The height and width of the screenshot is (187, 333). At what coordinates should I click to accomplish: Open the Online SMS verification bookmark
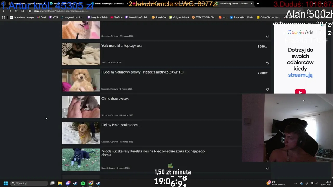[269, 17]
